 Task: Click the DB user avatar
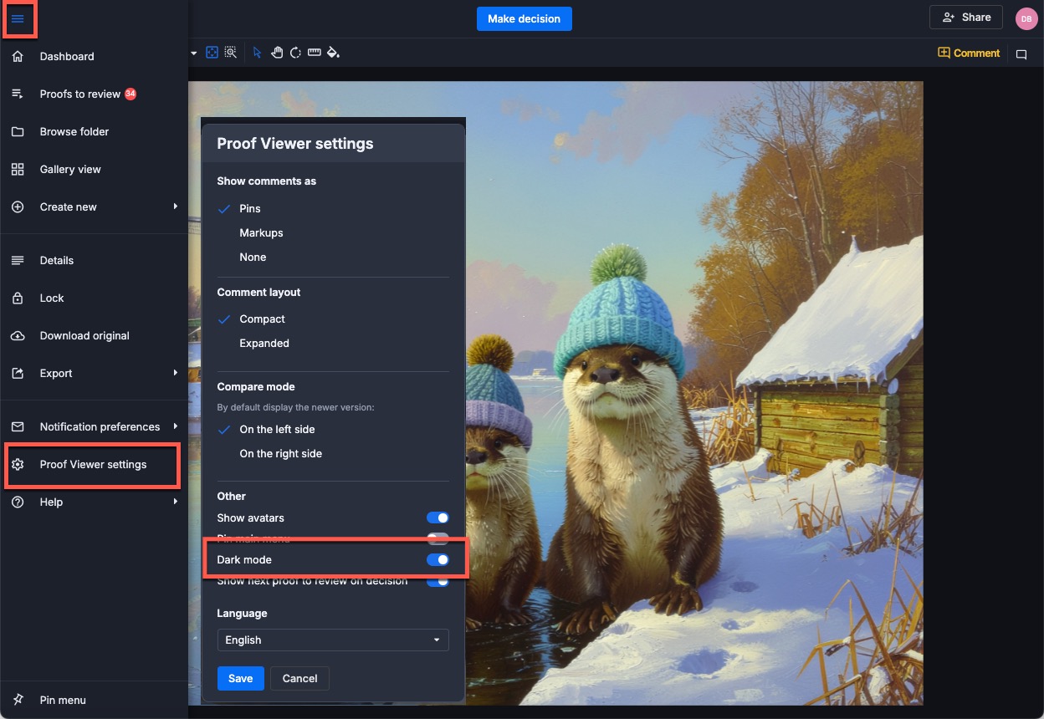pyautogui.click(x=1026, y=18)
